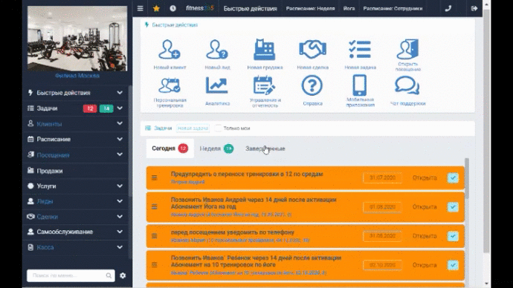This screenshot has height=288, width=513.
Task: Click the task list scrollbar
Action: (467, 178)
